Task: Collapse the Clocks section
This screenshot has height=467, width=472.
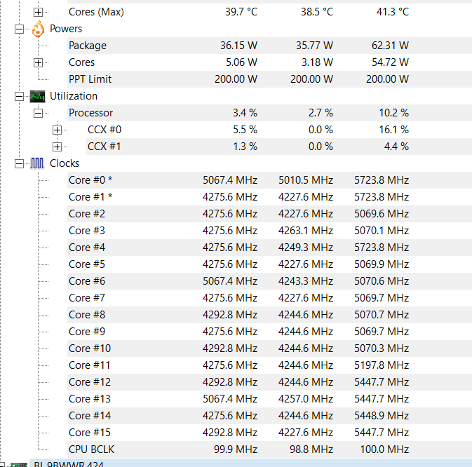Action: 19,163
